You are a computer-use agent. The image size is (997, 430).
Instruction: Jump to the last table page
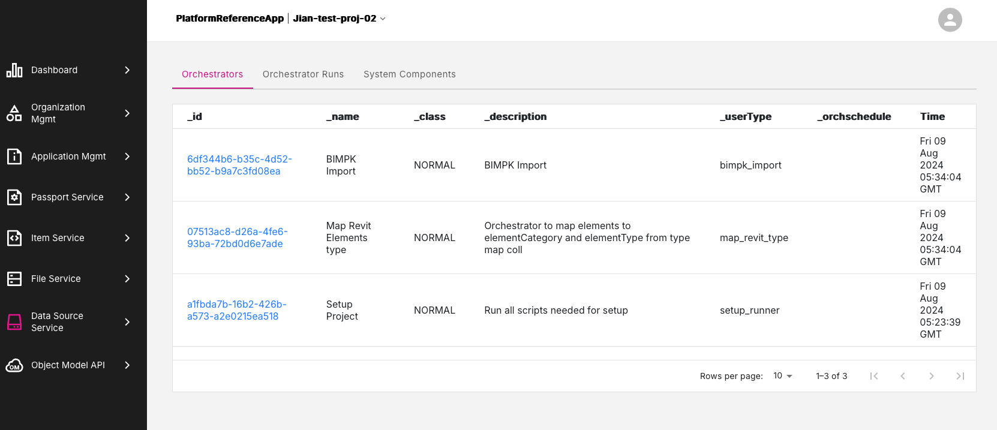click(960, 376)
